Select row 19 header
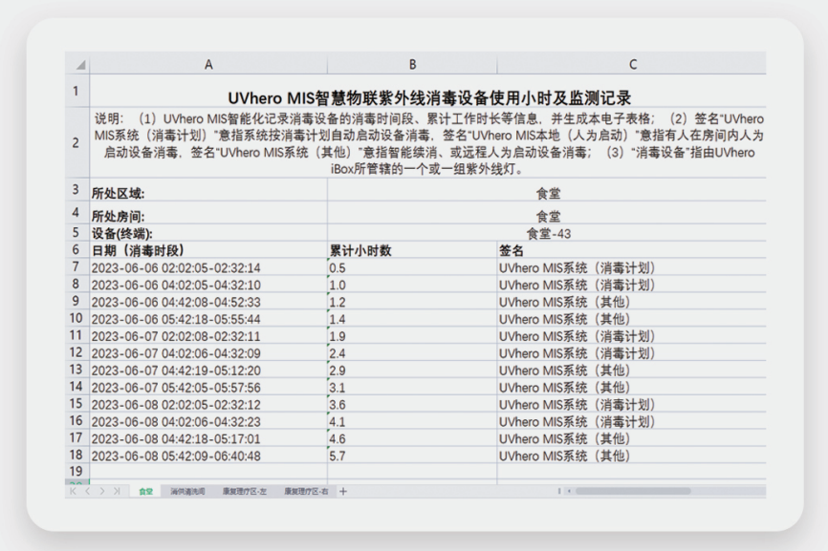This screenshot has width=828, height=551. (76, 472)
